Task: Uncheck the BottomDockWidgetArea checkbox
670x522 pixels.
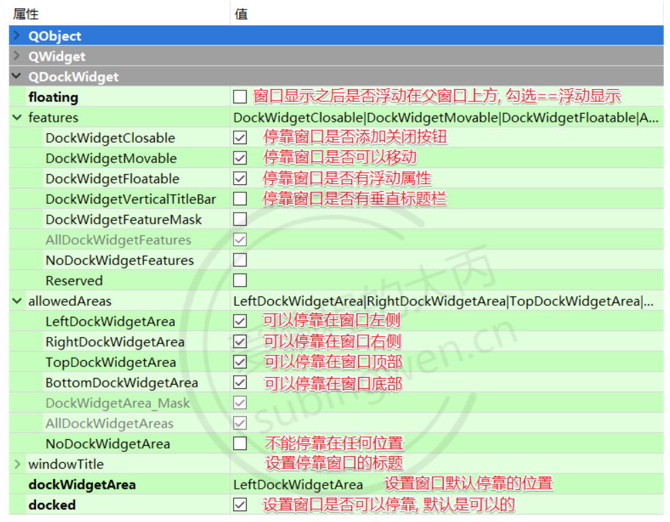Action: click(x=240, y=383)
